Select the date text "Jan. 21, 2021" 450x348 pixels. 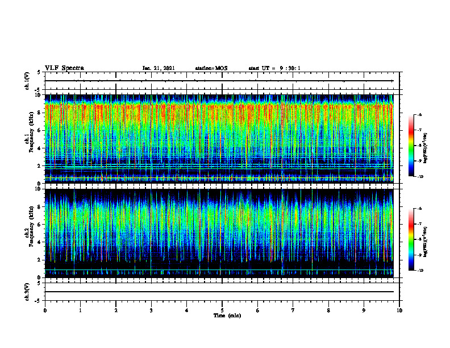coord(159,68)
